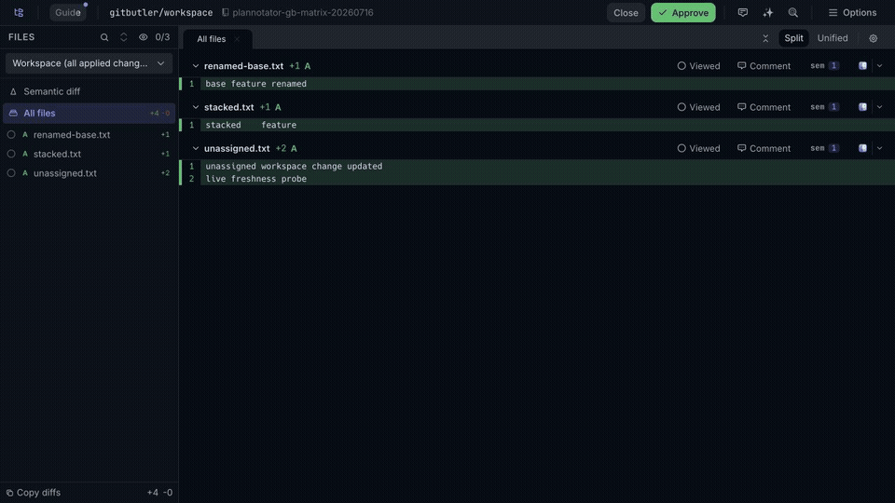The width and height of the screenshot is (895, 503).
Task: Toggle expand/collapse file tree arrows in FILES header
Action: tap(123, 37)
